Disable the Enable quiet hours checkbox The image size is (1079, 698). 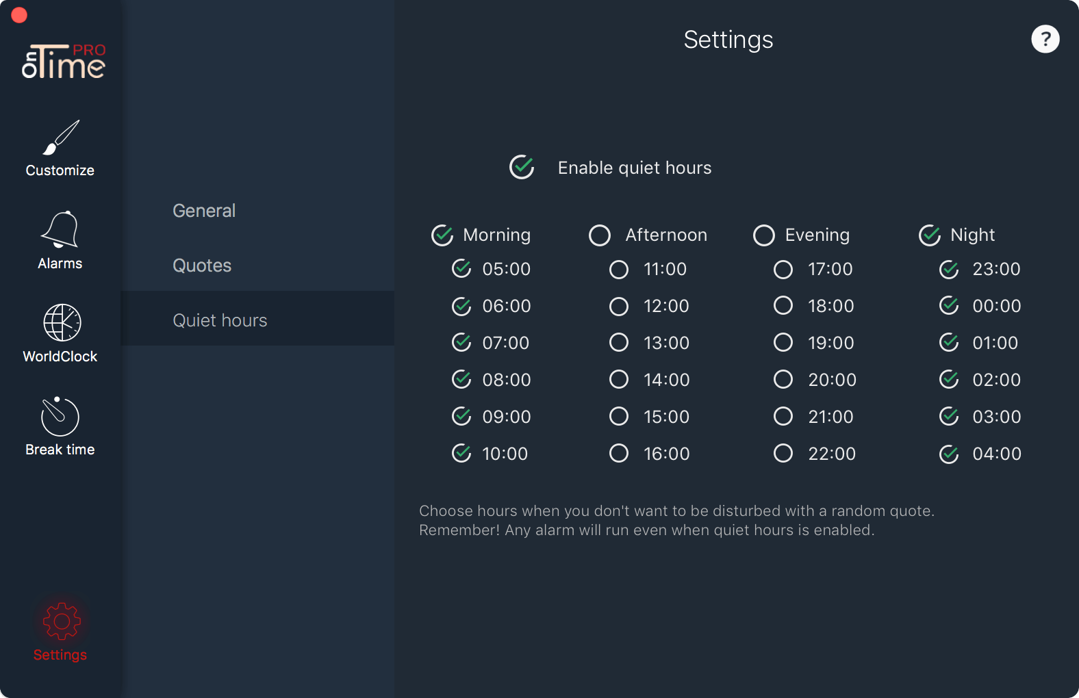click(x=522, y=167)
